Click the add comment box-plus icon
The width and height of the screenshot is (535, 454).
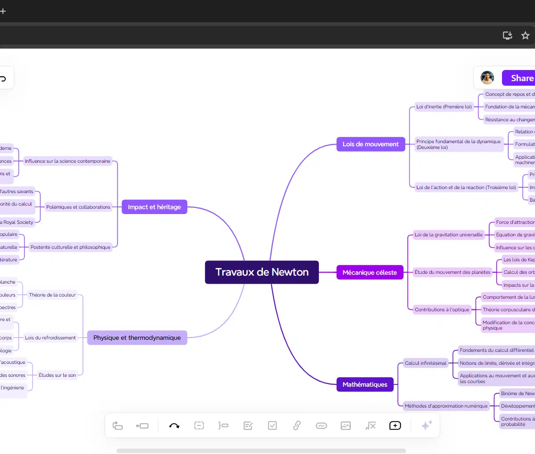[x=395, y=426]
